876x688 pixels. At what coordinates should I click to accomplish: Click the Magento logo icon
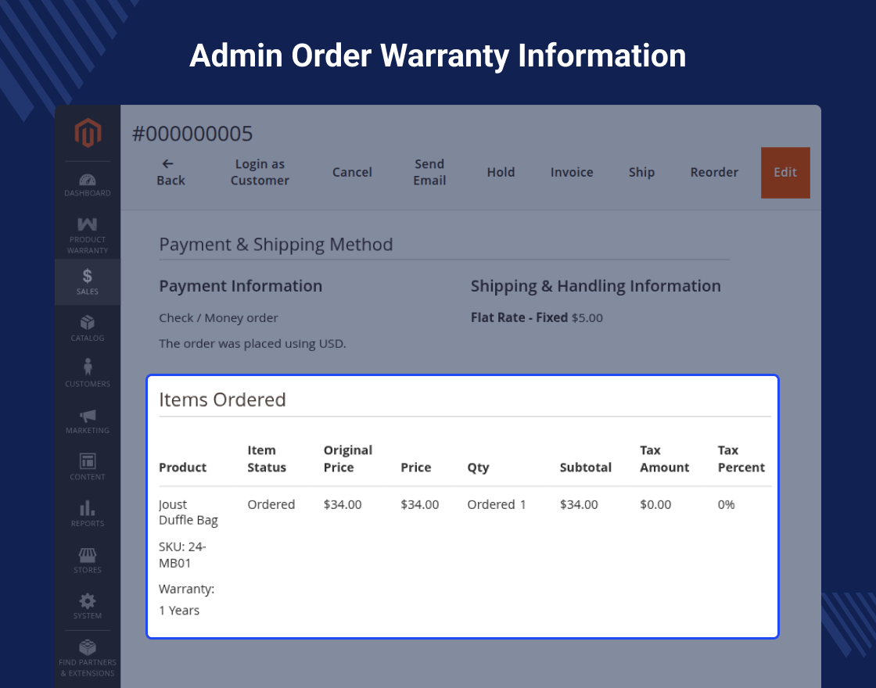[88, 132]
